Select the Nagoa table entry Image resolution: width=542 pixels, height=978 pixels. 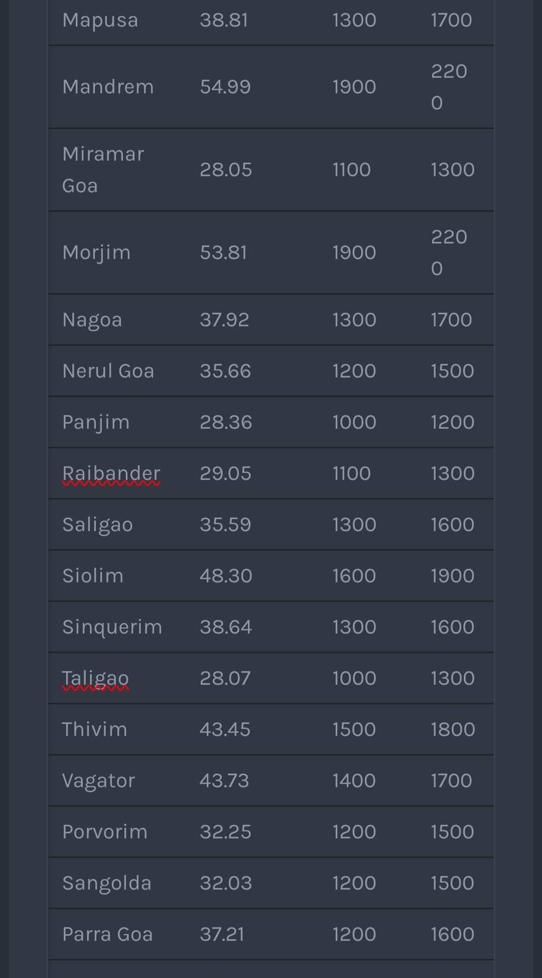(x=92, y=320)
